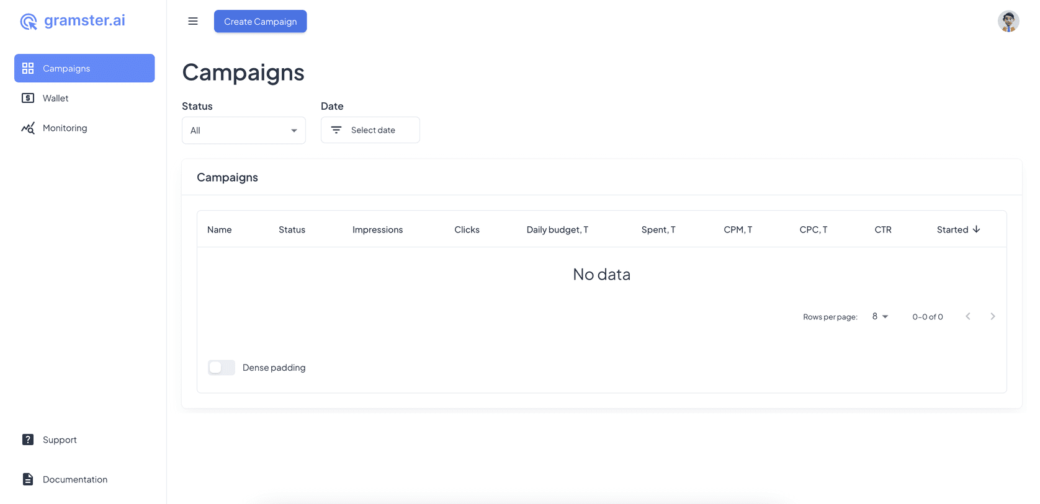Open the user profile avatar
Screen dimensions: 1040x504
point(1008,21)
